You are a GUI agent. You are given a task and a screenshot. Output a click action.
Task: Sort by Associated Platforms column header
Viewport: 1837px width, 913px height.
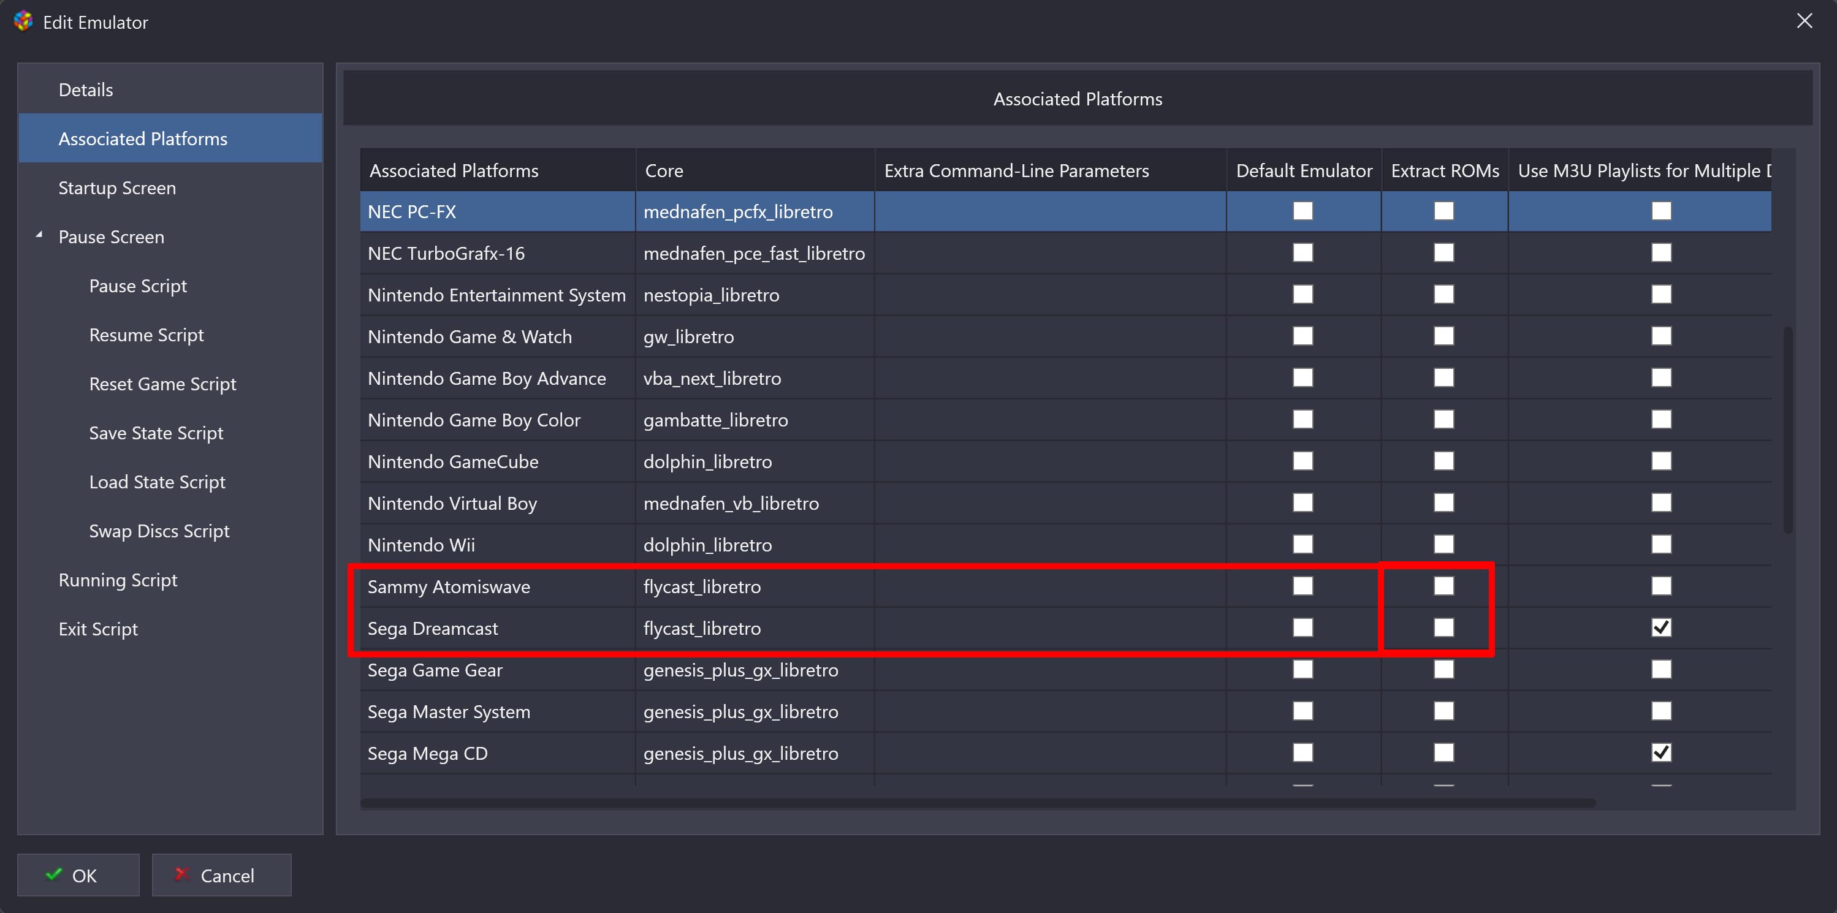click(x=498, y=170)
